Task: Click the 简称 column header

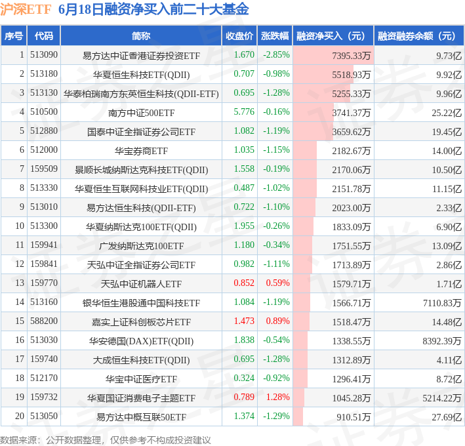Action: [141, 36]
